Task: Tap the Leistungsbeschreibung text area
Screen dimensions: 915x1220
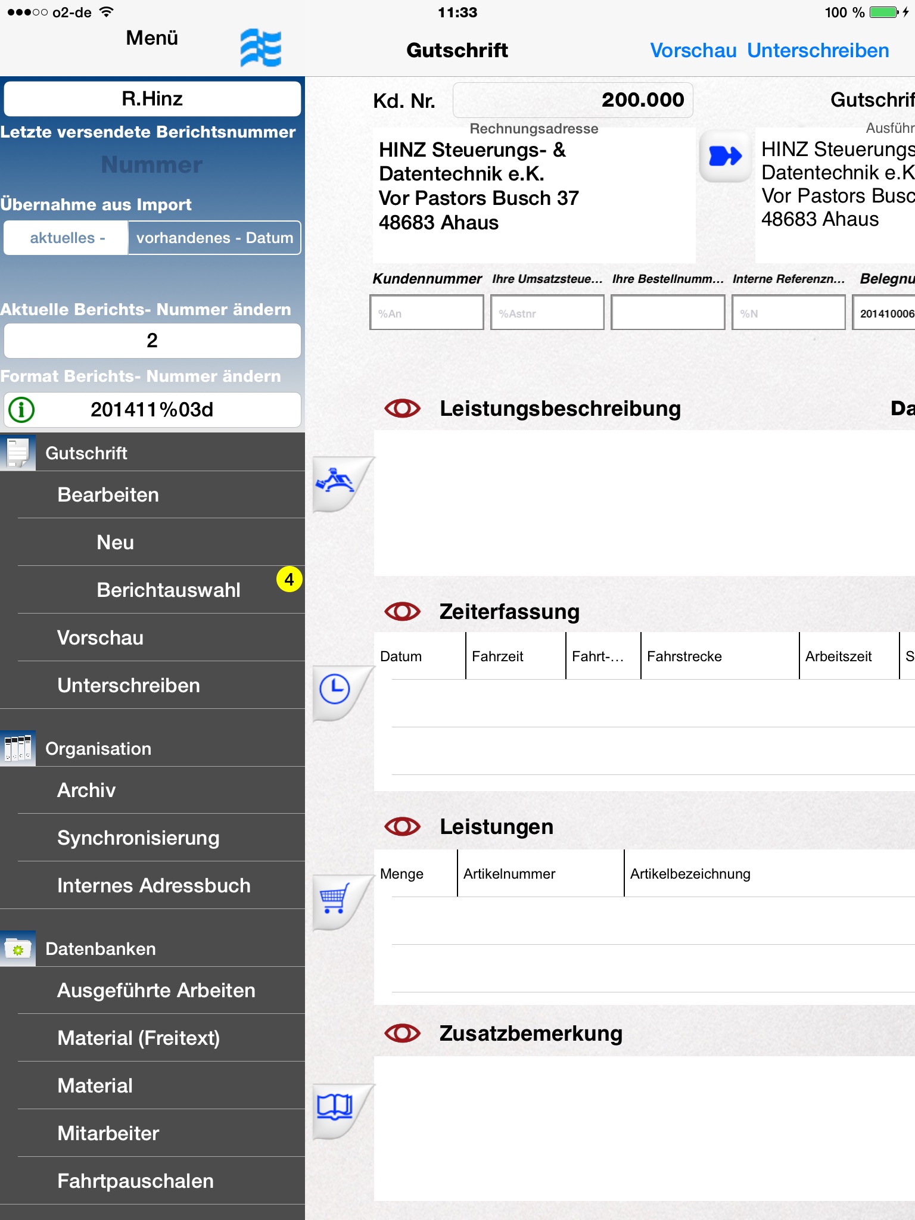Action: click(x=644, y=503)
